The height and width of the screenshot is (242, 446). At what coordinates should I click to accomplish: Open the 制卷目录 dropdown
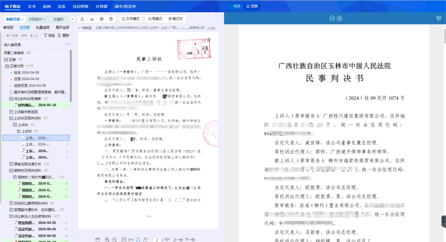coord(15,19)
